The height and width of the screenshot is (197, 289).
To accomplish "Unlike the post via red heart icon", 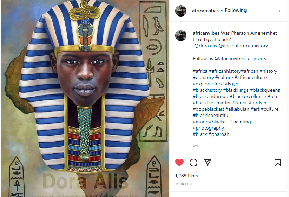I will click(x=179, y=163).
